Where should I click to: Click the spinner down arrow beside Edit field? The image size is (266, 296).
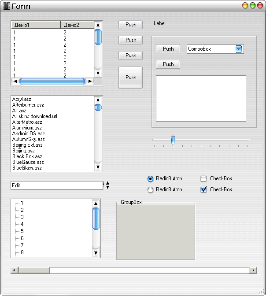(108, 188)
